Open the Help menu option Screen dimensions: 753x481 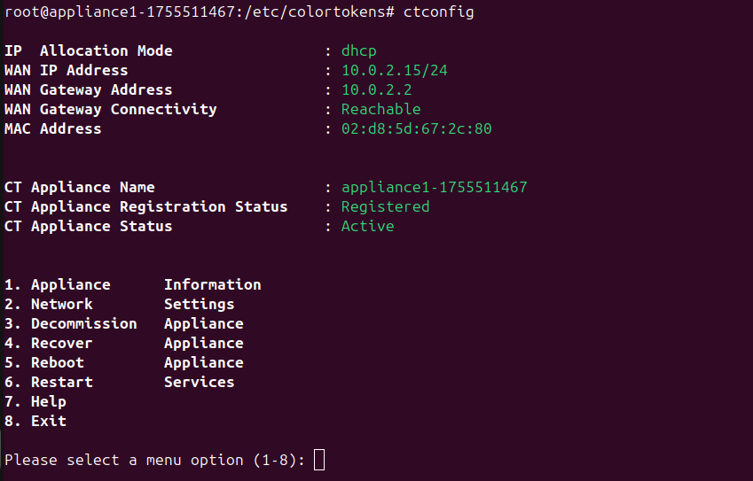(35, 401)
